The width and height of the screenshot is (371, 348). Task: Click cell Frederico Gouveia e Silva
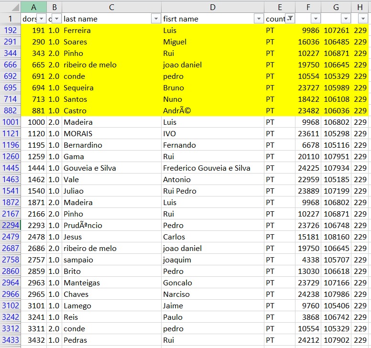pos(213,168)
